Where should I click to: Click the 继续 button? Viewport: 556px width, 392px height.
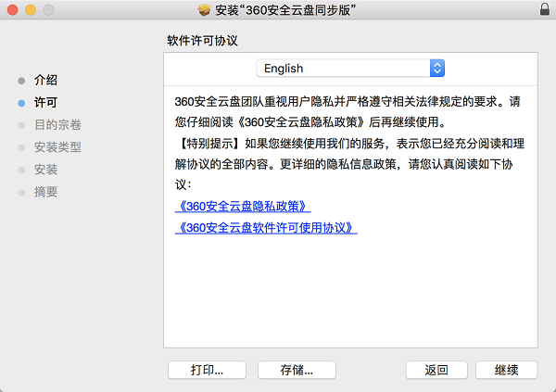(x=506, y=370)
